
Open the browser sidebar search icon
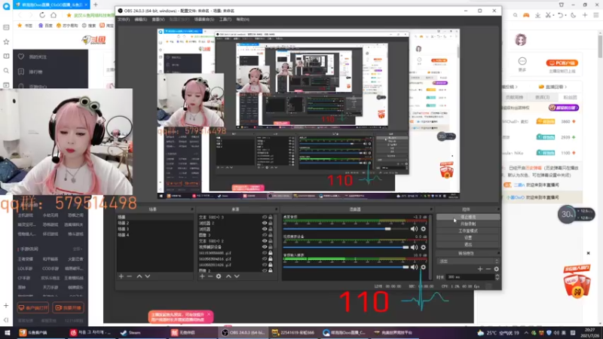tap(6, 71)
